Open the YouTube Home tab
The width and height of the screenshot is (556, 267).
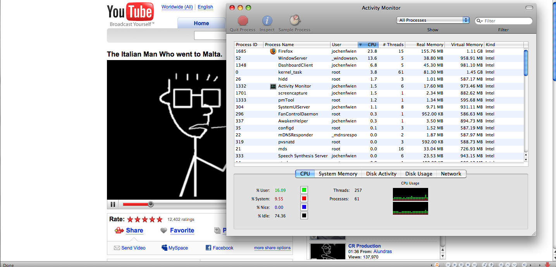click(x=201, y=23)
